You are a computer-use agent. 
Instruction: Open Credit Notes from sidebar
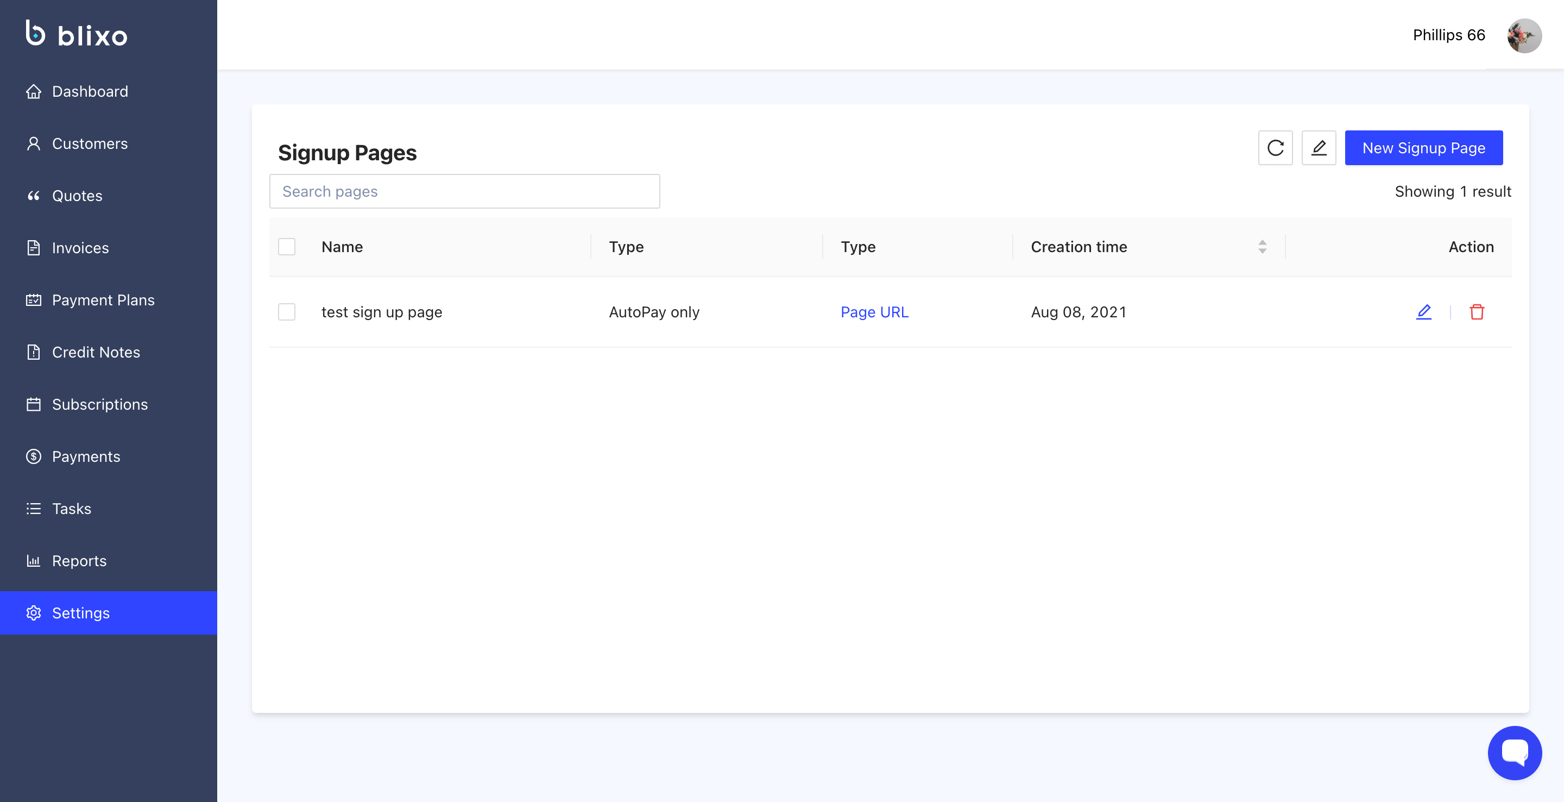96,353
